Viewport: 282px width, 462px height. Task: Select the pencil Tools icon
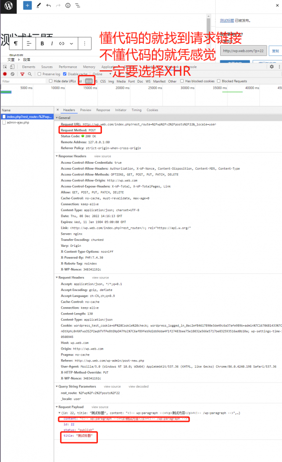[39, 5]
